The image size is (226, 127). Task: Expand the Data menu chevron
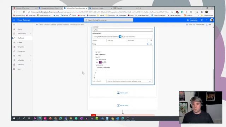coord(31,56)
